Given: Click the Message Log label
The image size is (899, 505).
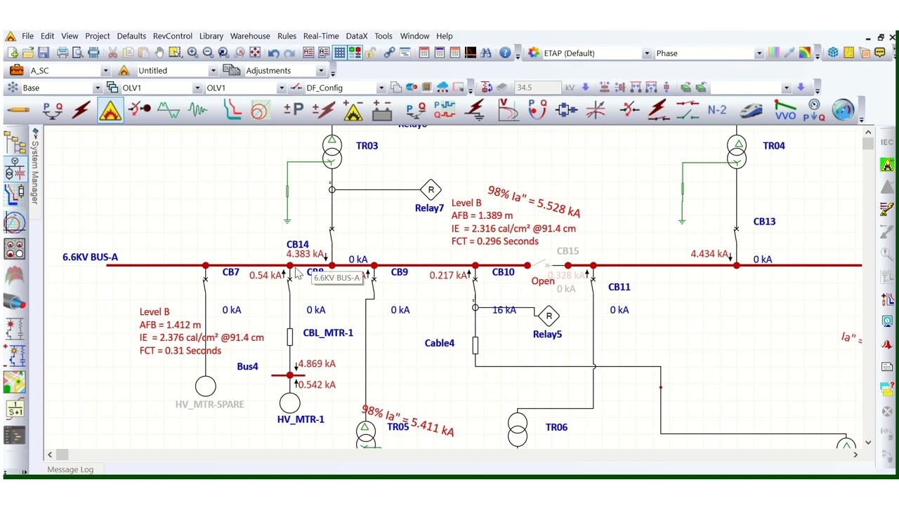Looking at the screenshot, I should coord(70,469).
